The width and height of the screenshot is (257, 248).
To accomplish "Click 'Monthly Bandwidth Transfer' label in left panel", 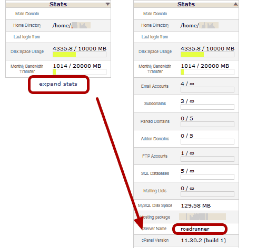I will (x=27, y=69).
